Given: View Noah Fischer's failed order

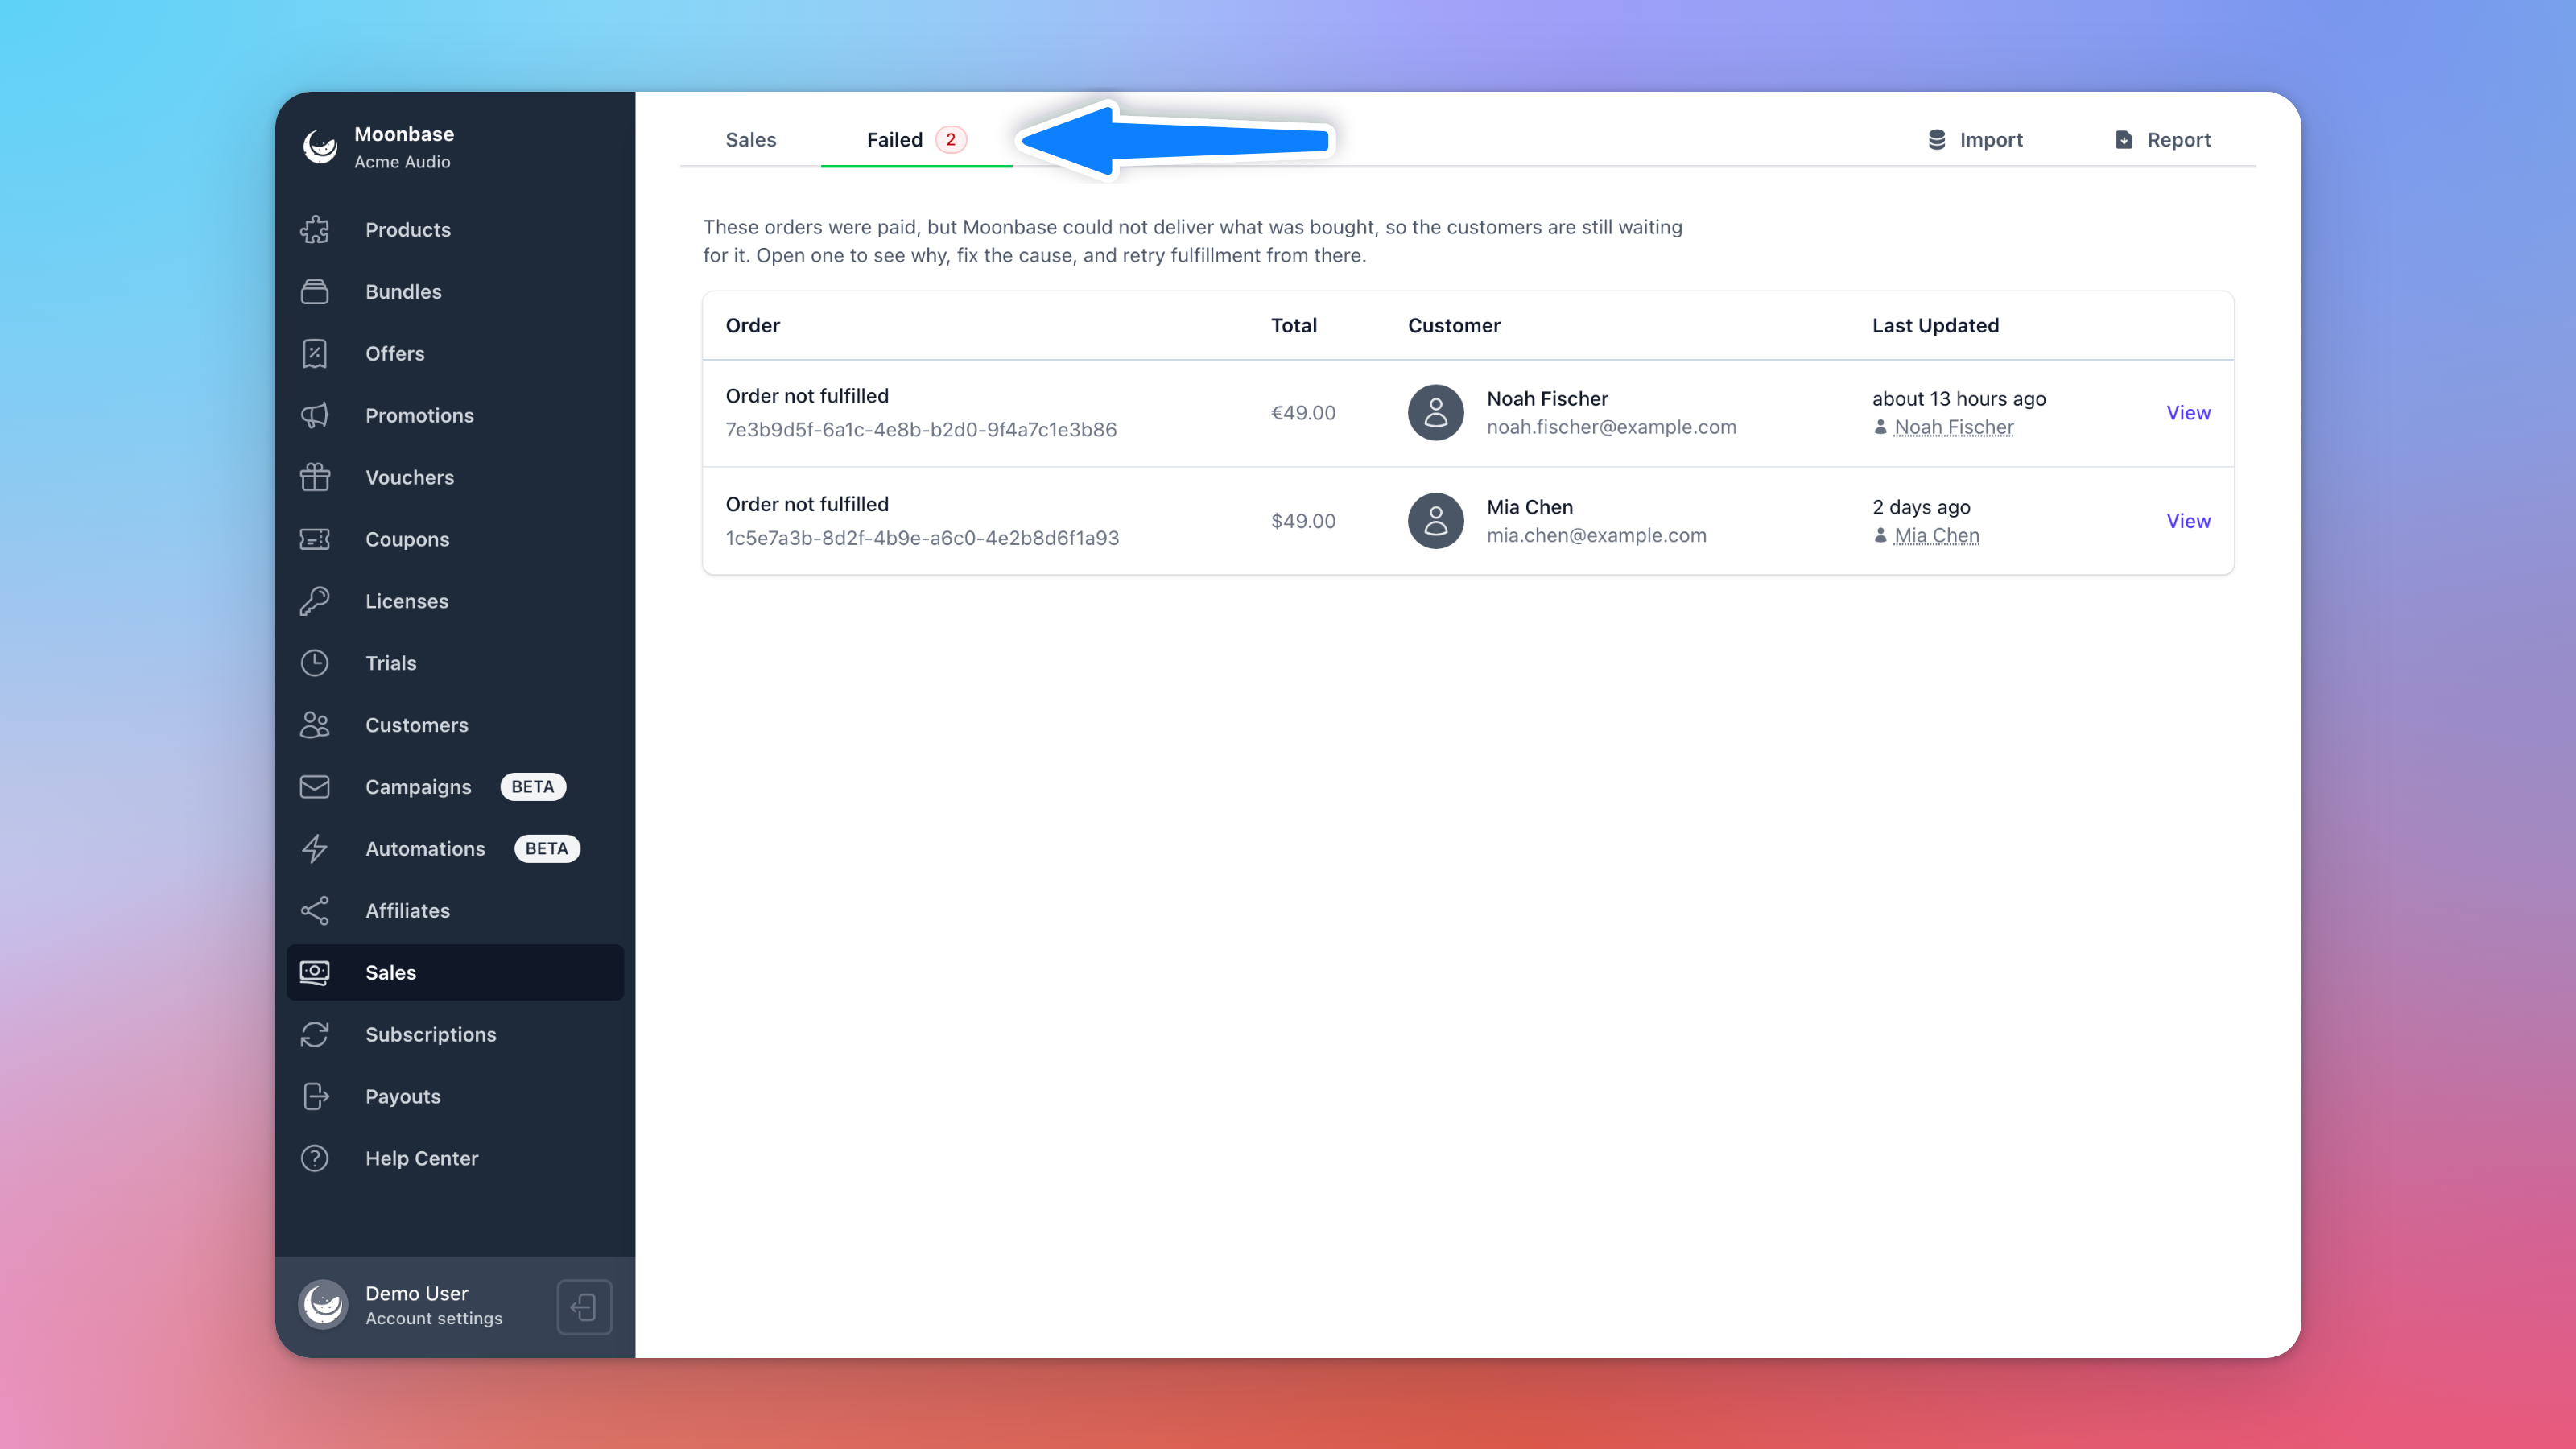Looking at the screenshot, I should (x=2188, y=413).
